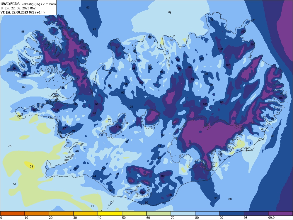Click the '79' humidity value in the north

click(x=169, y=12)
